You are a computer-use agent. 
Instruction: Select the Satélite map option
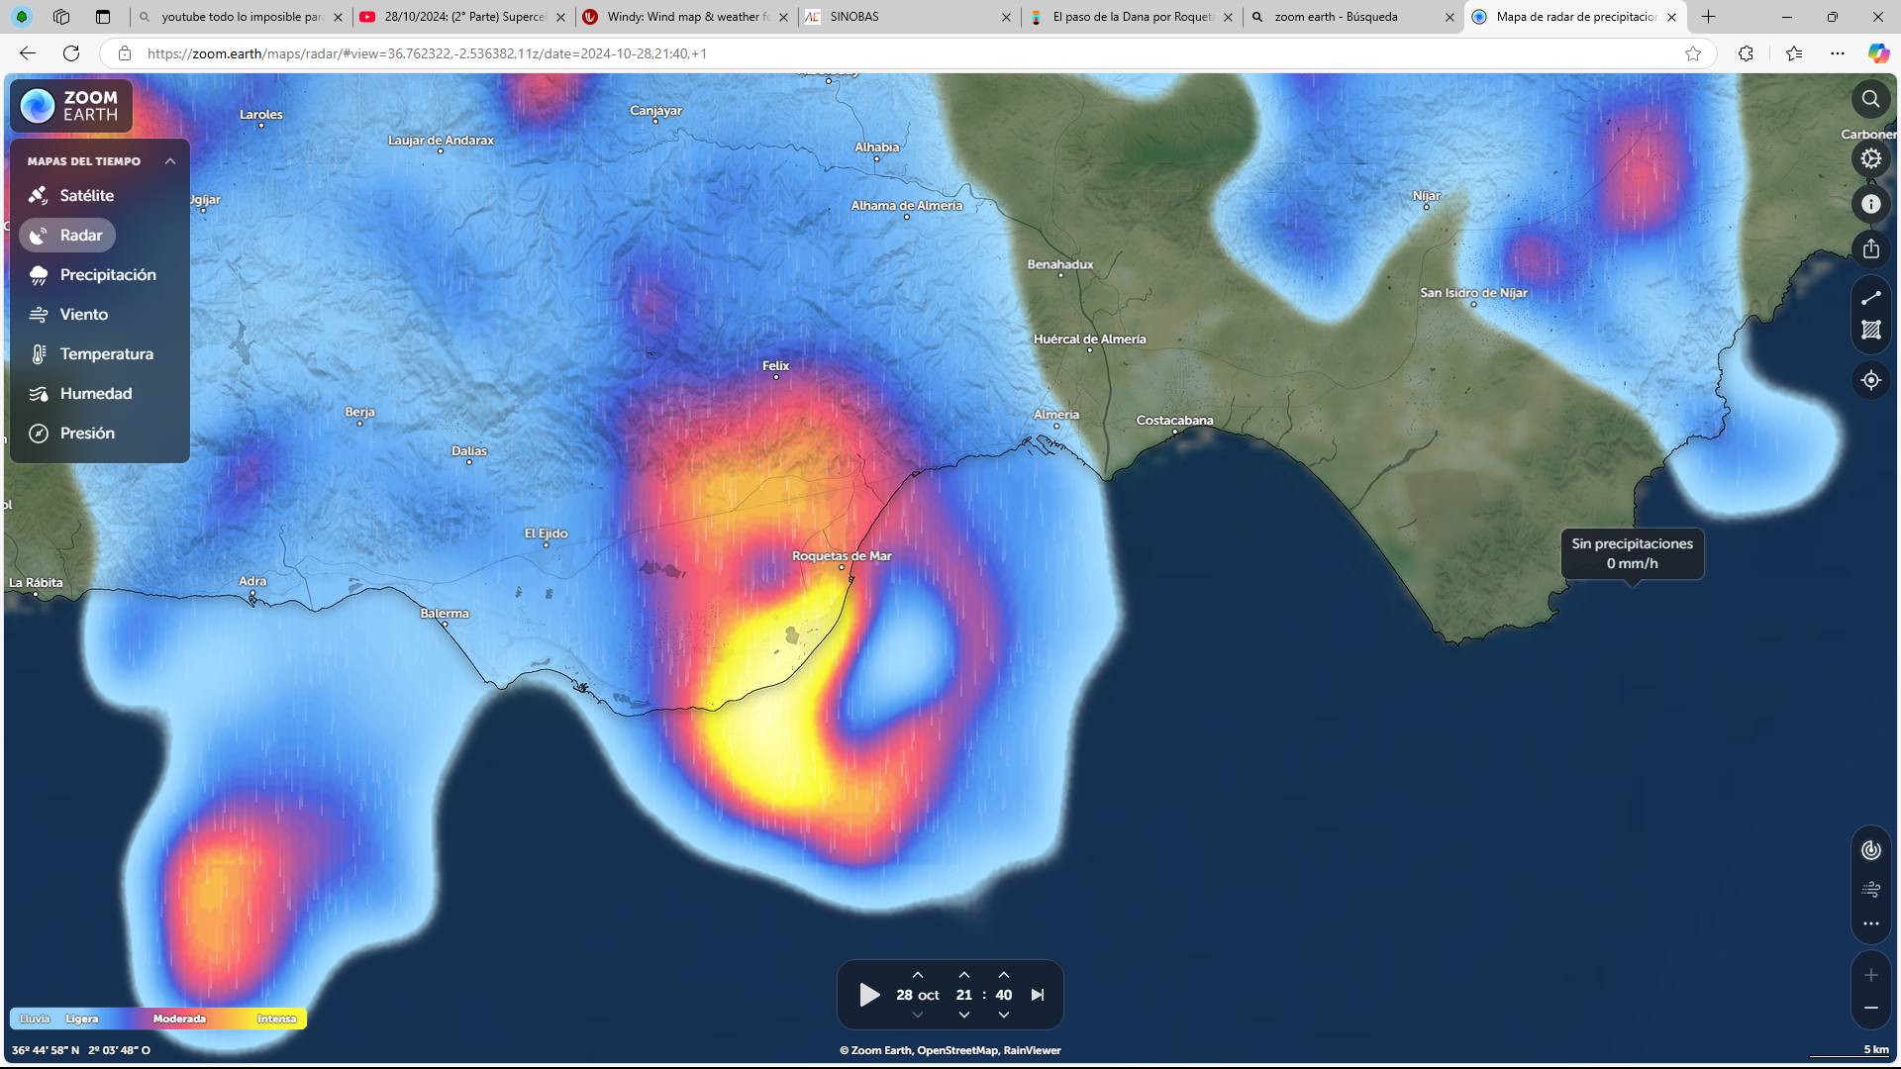click(86, 196)
